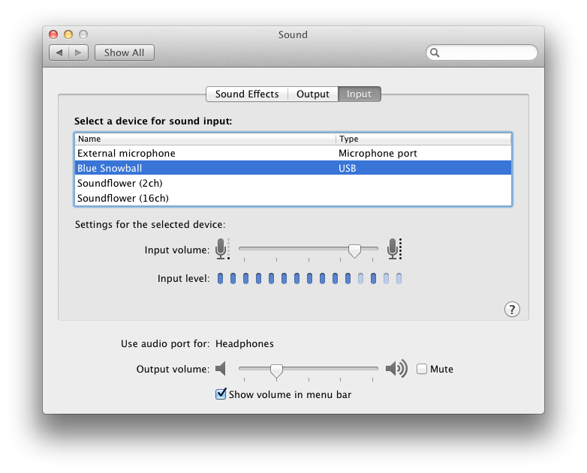Switch to the Sound Effects tab
The height and width of the screenshot is (473, 587).
point(247,94)
